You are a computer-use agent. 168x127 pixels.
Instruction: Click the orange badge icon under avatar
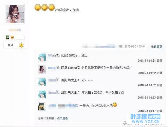point(12,37)
